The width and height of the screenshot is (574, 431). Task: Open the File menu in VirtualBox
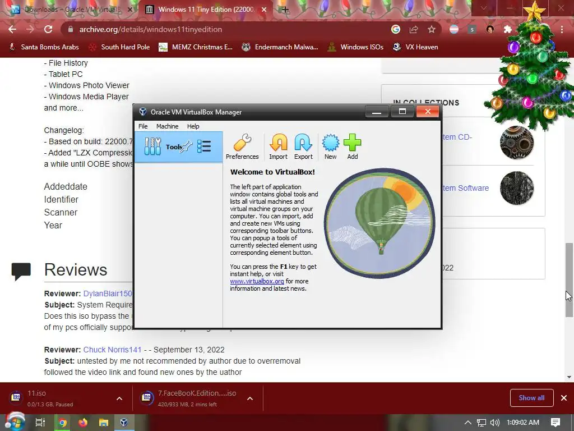[x=143, y=126]
